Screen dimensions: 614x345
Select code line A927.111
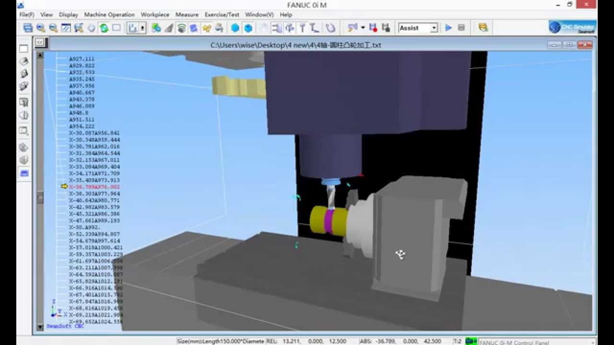[82, 59]
